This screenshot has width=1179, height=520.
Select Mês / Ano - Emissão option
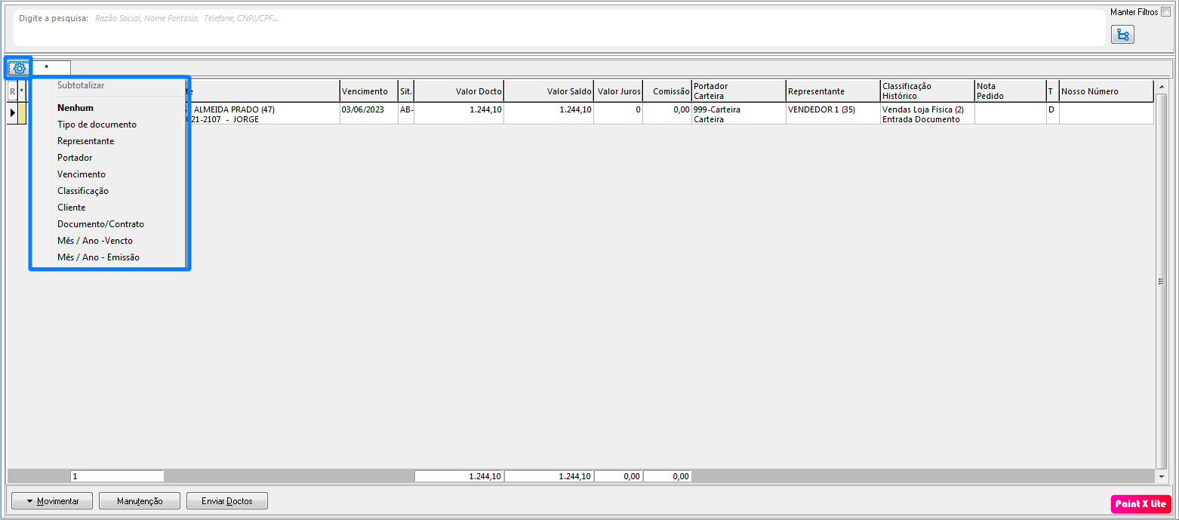pos(98,257)
